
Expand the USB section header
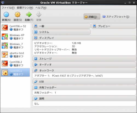point(84,82)
